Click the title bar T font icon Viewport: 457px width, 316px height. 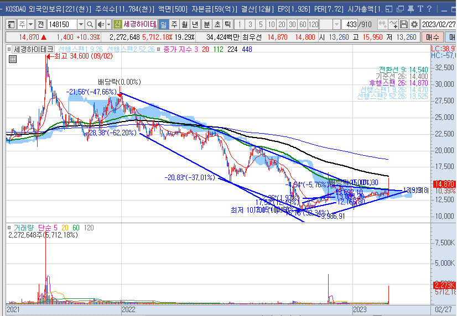coord(420,9)
